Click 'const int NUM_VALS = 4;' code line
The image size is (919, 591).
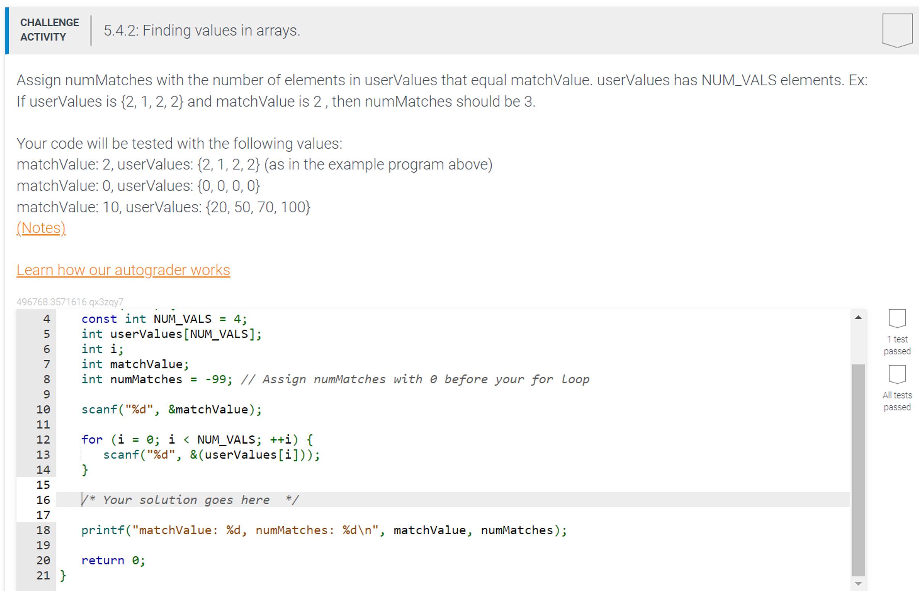pyautogui.click(x=164, y=319)
